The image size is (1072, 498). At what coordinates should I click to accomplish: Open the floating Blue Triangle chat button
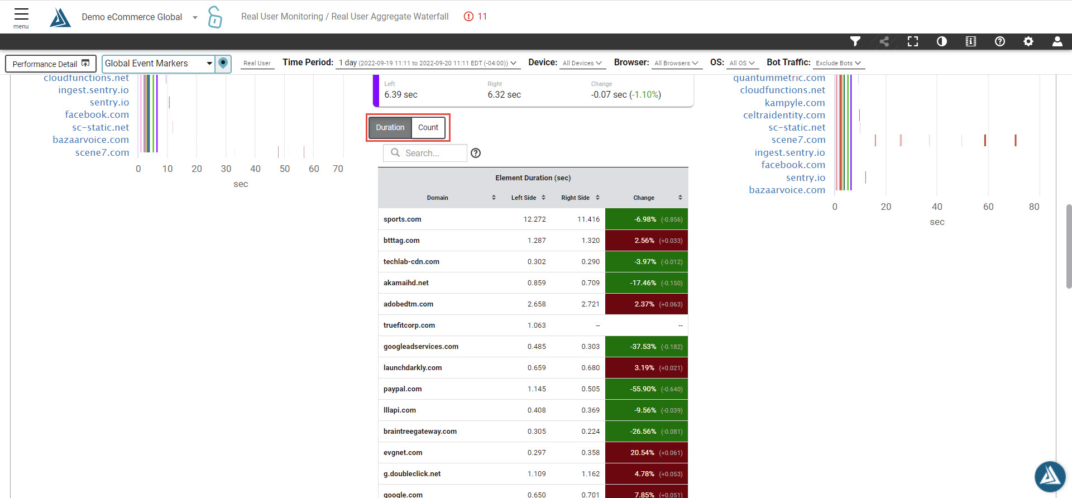click(x=1050, y=476)
